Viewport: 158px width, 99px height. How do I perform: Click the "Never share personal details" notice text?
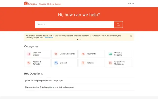[x=73, y=37]
